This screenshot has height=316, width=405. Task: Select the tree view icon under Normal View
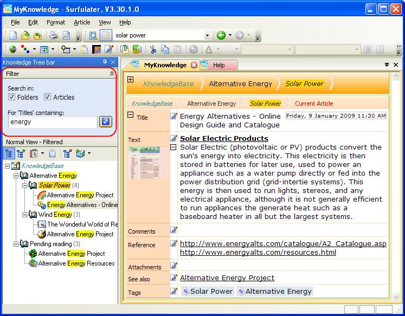pos(9,153)
